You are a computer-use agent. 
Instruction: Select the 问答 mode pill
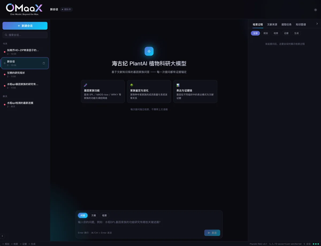83,216
